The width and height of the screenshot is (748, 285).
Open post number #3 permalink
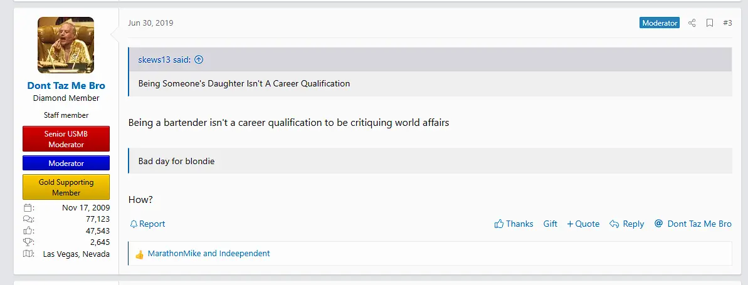coord(727,23)
